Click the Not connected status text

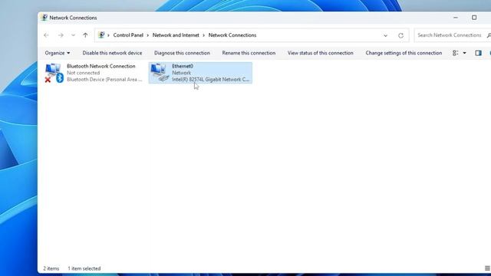pyautogui.click(x=84, y=73)
